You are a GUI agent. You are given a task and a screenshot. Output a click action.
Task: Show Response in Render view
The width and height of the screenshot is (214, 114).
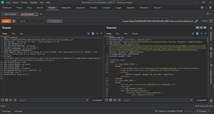click(x=135, y=34)
